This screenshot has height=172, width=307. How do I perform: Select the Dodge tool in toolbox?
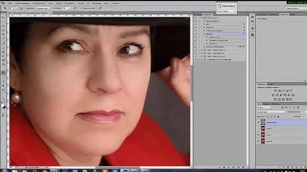[3, 73]
